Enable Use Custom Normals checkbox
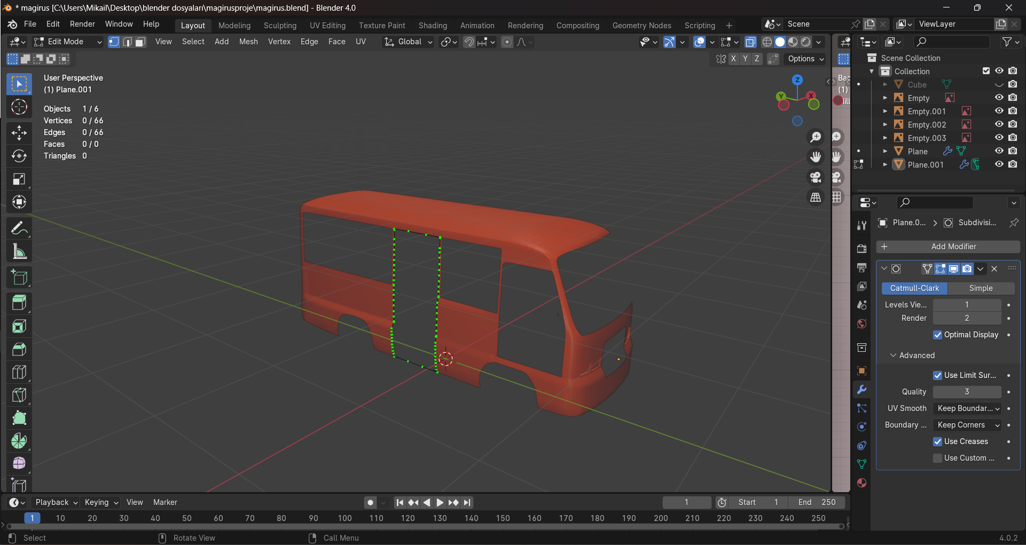This screenshot has height=545, width=1026. coord(937,458)
